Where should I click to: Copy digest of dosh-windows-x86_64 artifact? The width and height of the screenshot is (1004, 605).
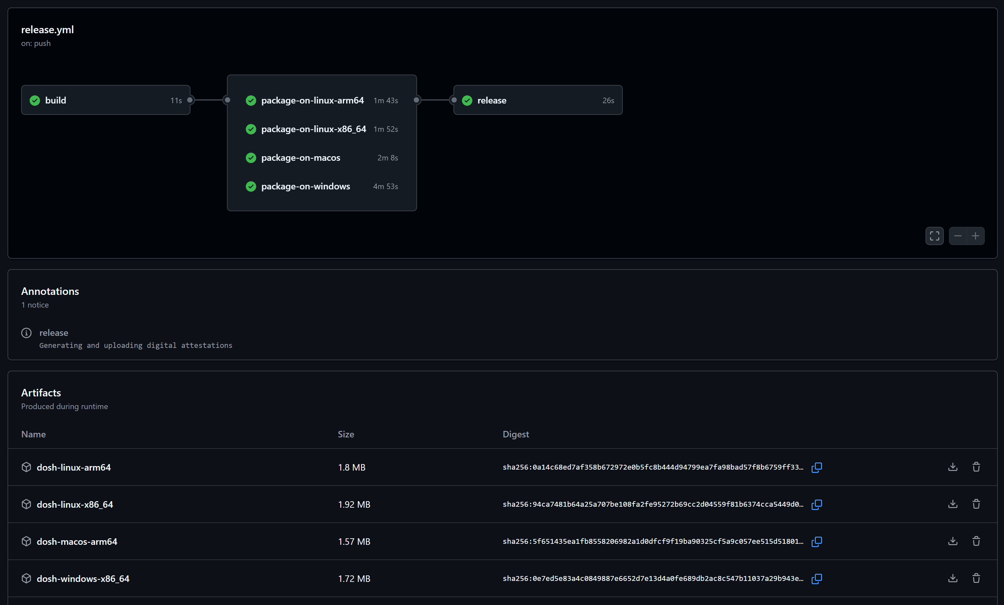816,579
